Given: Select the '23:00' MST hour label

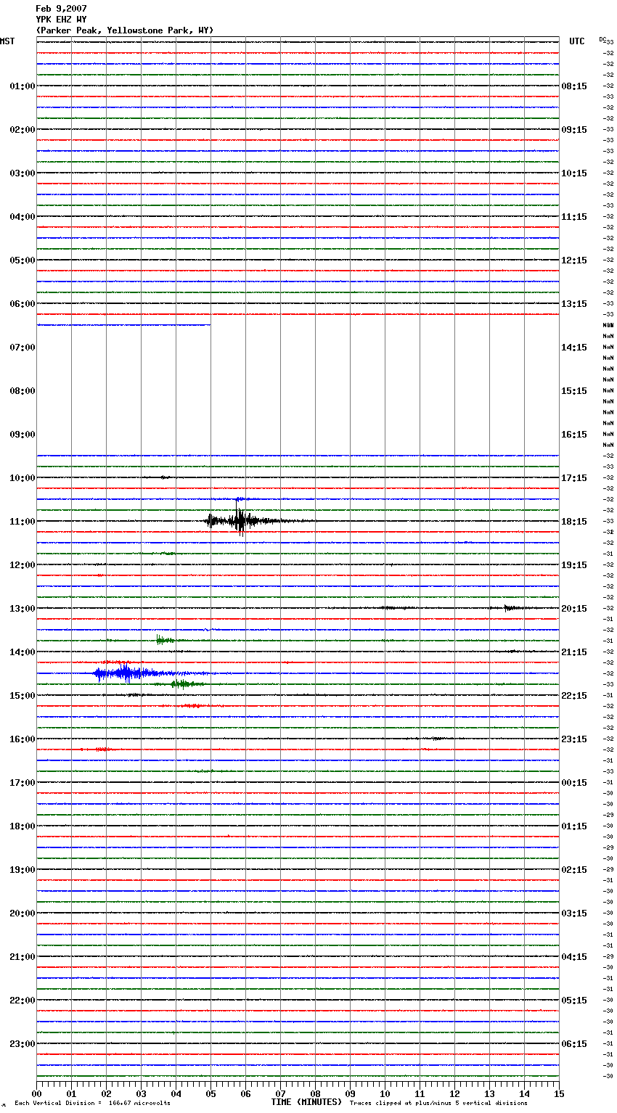Looking at the screenshot, I should (x=23, y=1044).
